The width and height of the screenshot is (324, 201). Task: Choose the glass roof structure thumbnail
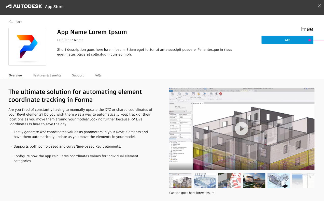pyautogui.click(x=205, y=181)
